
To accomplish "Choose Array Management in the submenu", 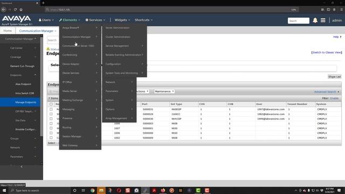I will (119, 119).
